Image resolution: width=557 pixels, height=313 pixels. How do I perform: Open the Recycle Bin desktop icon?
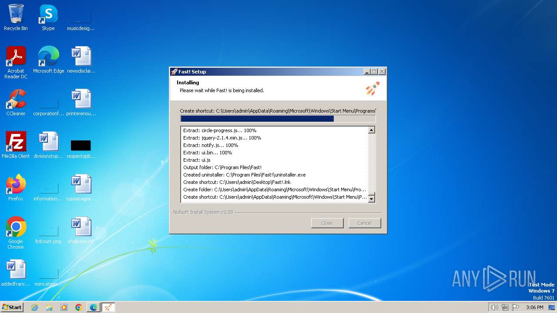(16, 17)
